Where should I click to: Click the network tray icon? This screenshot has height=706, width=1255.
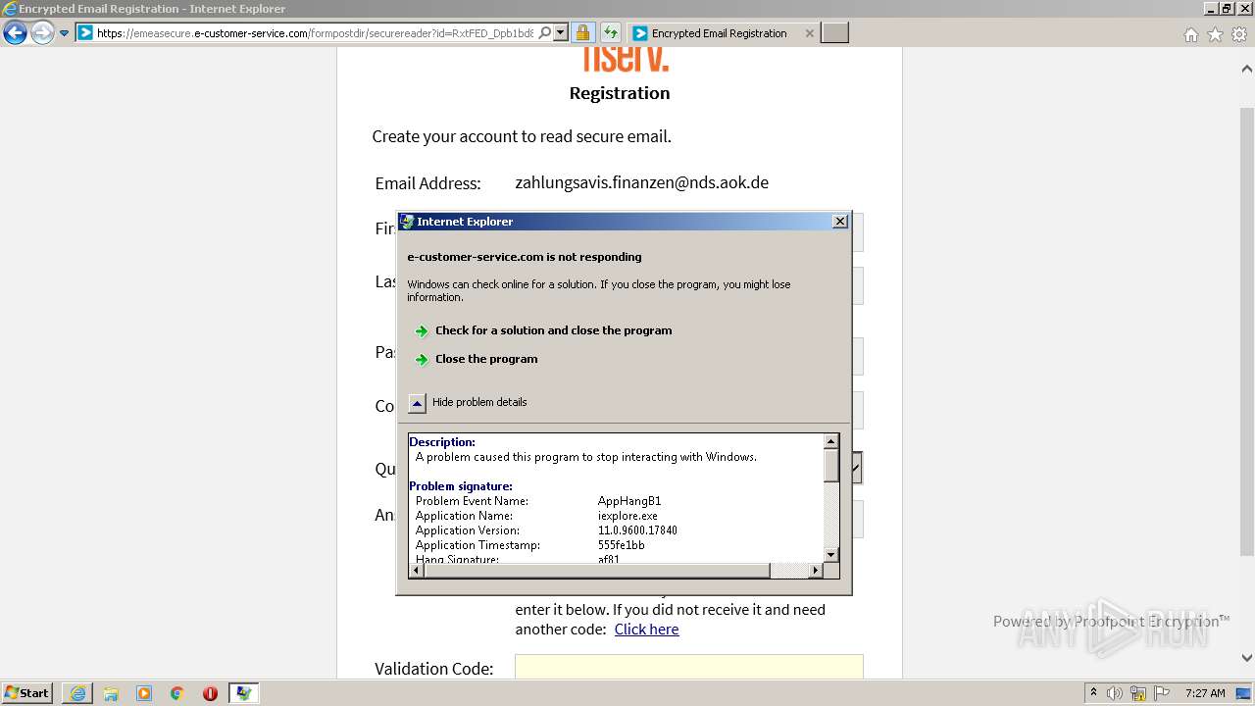click(1138, 693)
